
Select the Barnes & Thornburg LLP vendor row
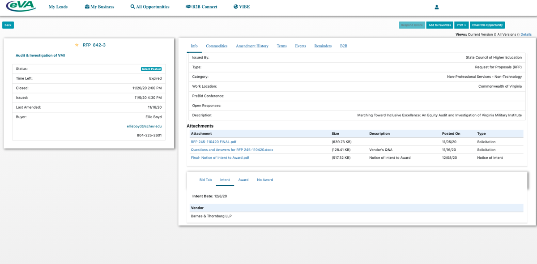[357, 216]
